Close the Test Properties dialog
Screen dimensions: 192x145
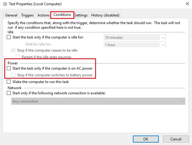186,4
